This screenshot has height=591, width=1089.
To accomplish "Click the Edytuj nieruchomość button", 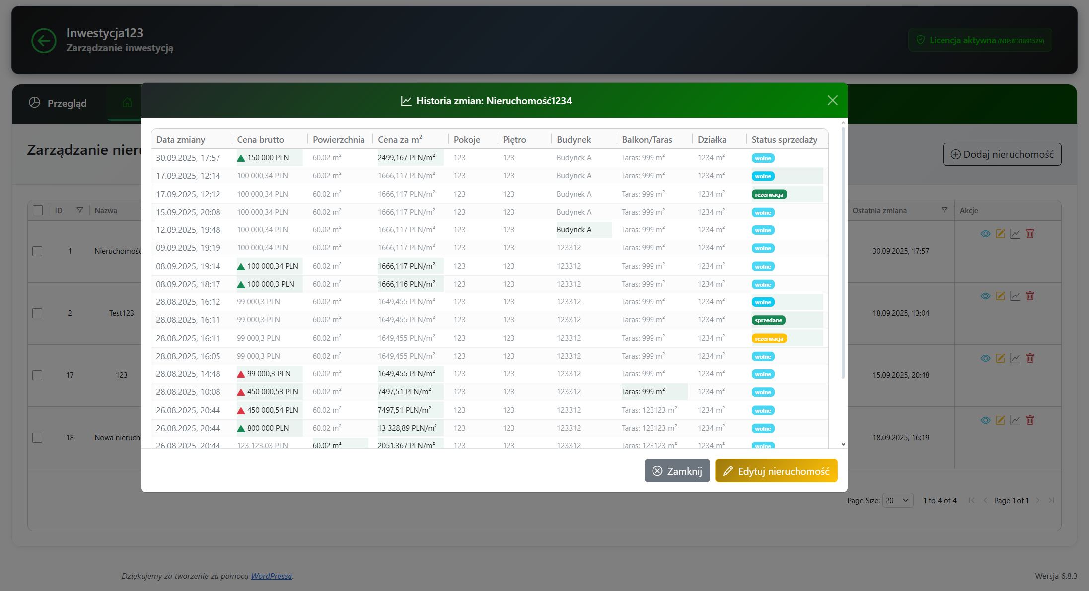I will tap(776, 471).
